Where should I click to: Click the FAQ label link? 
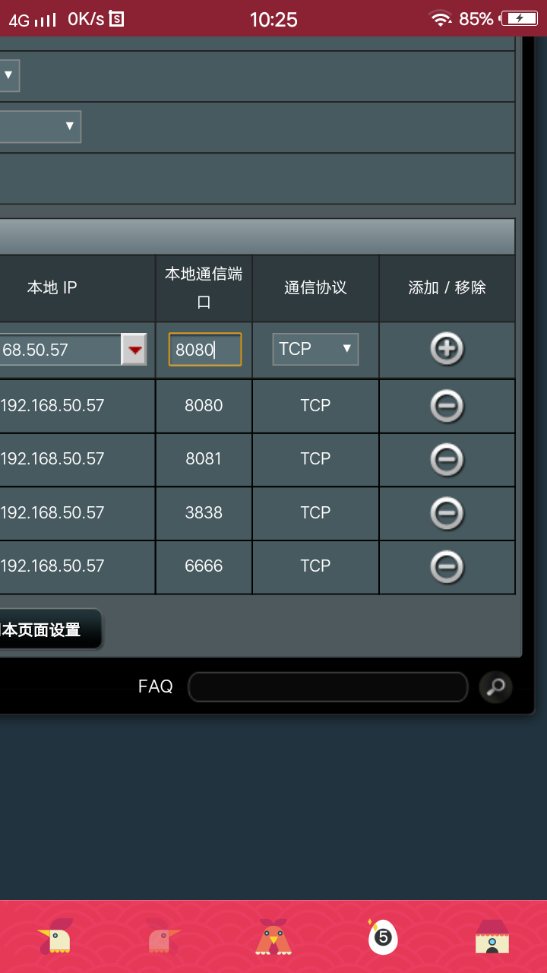coord(156,686)
